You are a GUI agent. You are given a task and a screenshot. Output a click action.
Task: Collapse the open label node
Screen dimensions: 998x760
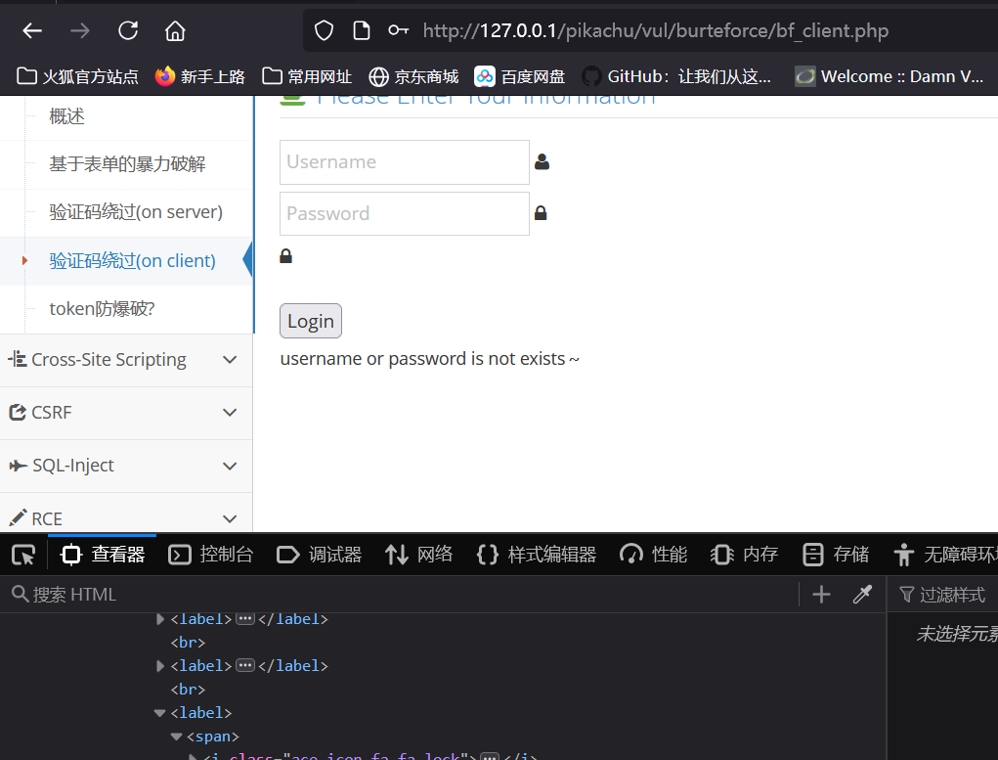(x=159, y=713)
